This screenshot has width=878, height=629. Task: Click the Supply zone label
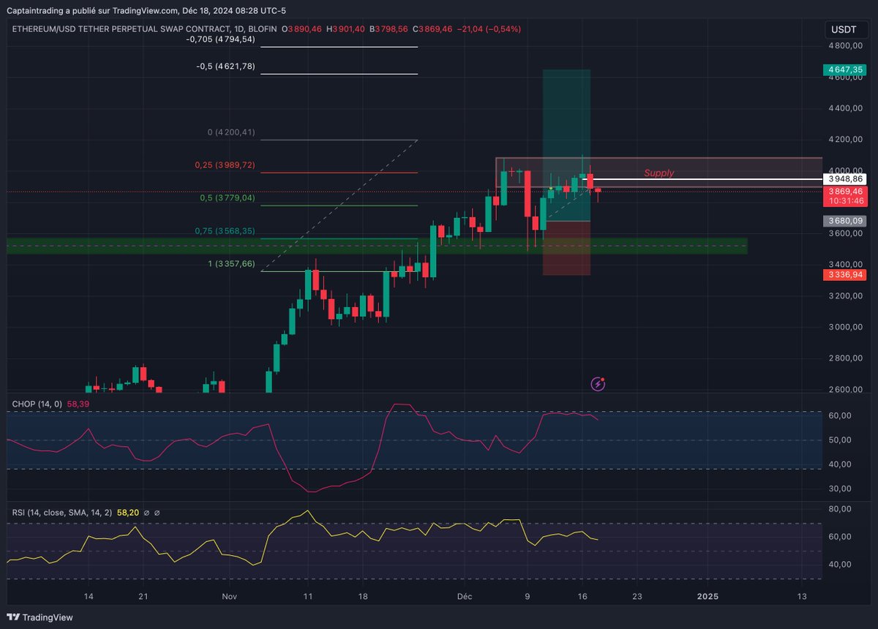[x=658, y=173]
